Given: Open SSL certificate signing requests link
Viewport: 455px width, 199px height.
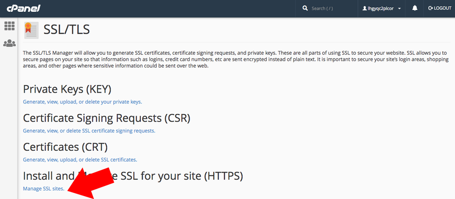Looking at the screenshot, I should (89, 130).
